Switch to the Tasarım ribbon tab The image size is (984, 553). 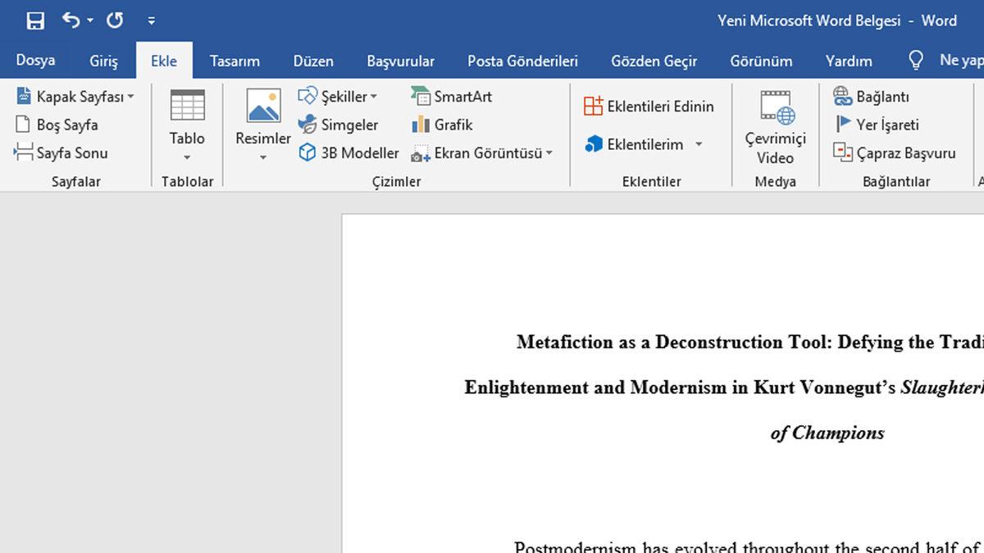click(235, 61)
